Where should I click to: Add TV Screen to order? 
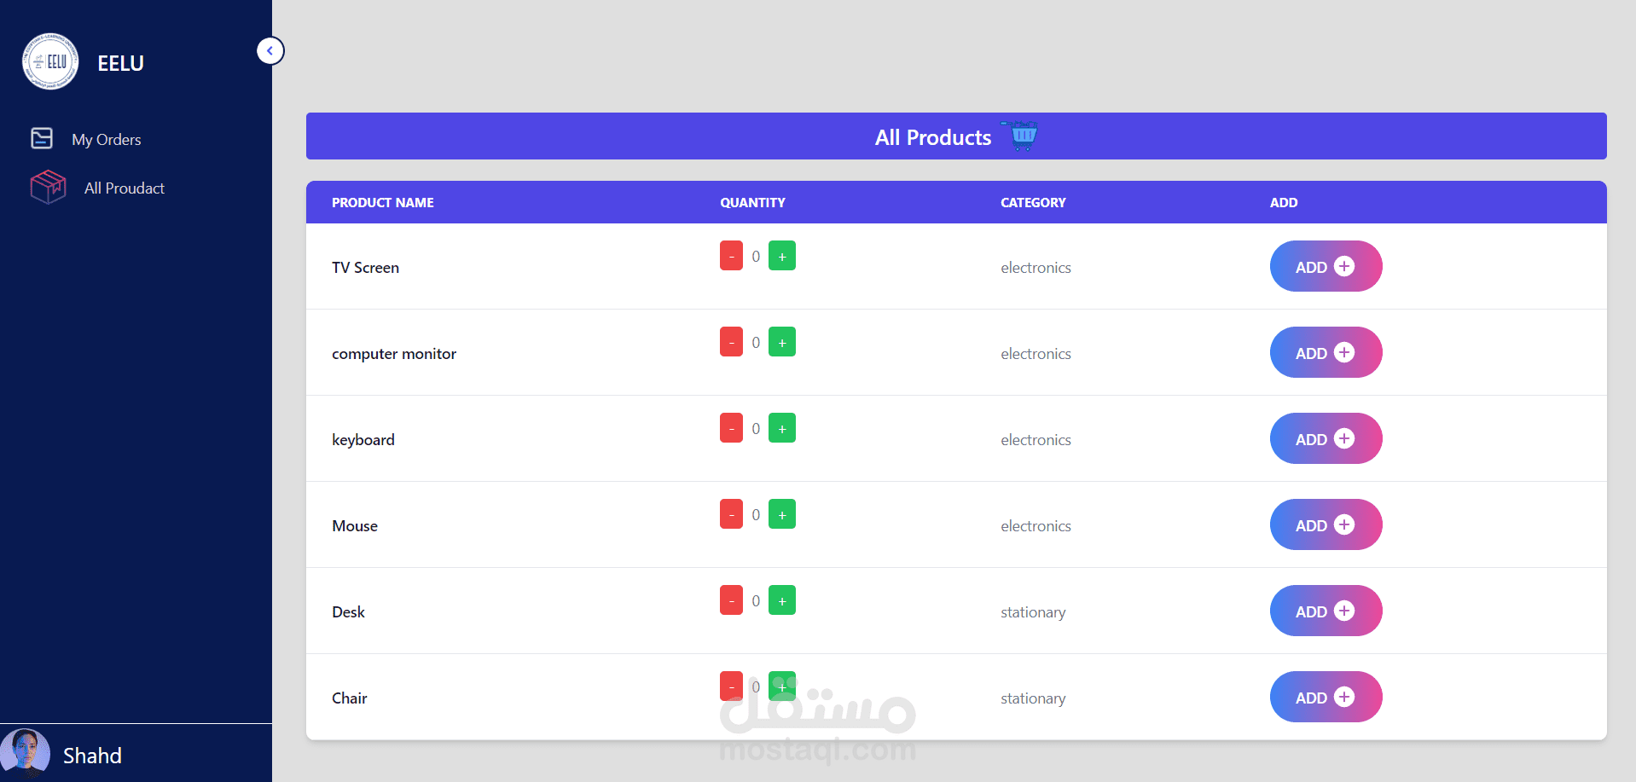1325,266
